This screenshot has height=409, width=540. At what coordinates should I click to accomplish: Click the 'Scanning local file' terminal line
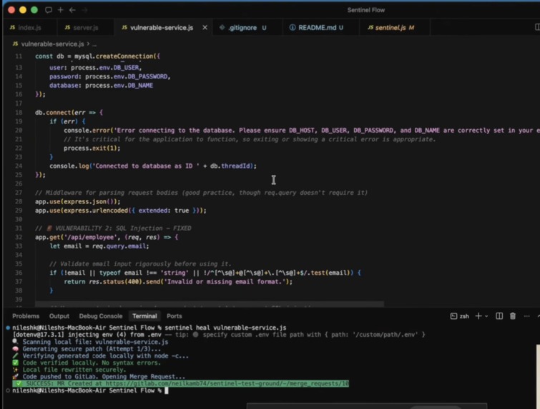pos(95,342)
